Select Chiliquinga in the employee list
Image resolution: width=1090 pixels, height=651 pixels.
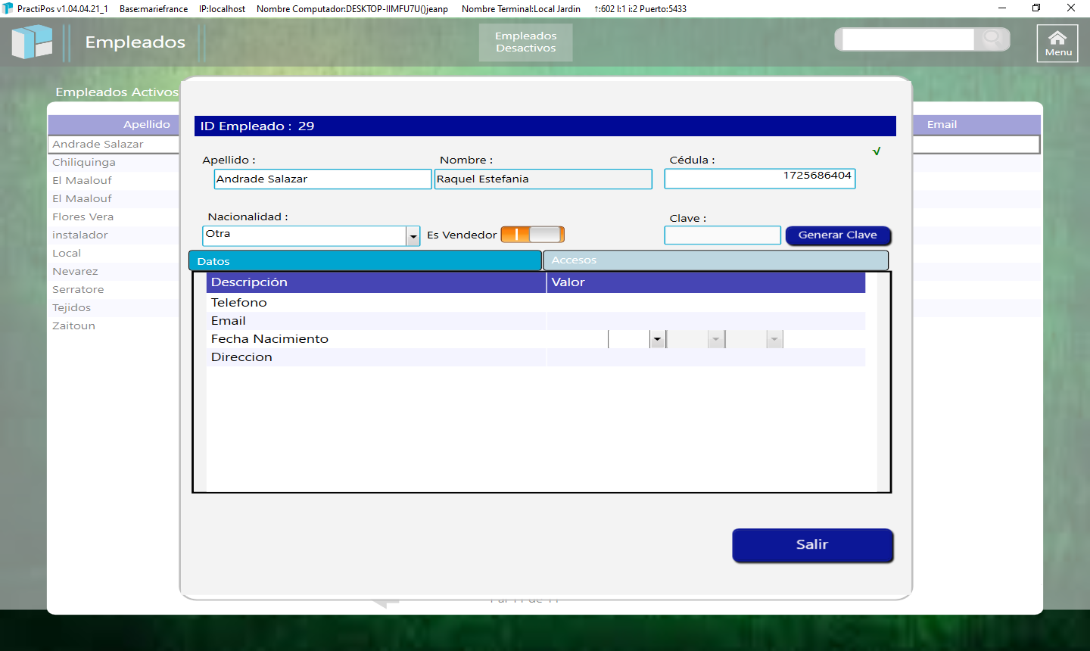pyautogui.click(x=84, y=163)
